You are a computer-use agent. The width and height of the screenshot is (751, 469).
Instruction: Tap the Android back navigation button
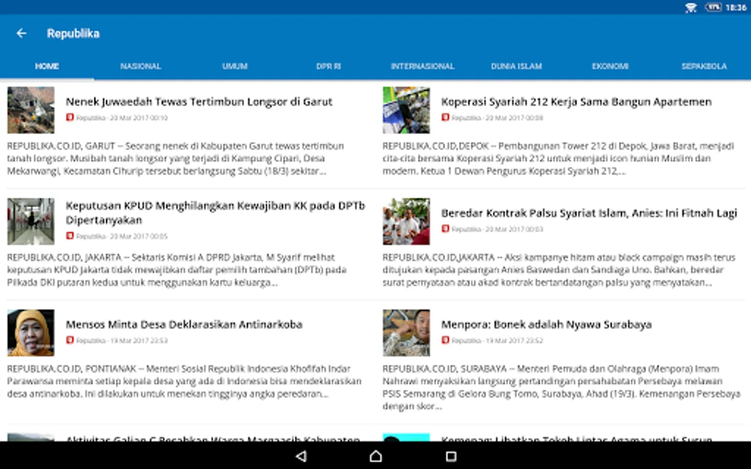coord(301,456)
